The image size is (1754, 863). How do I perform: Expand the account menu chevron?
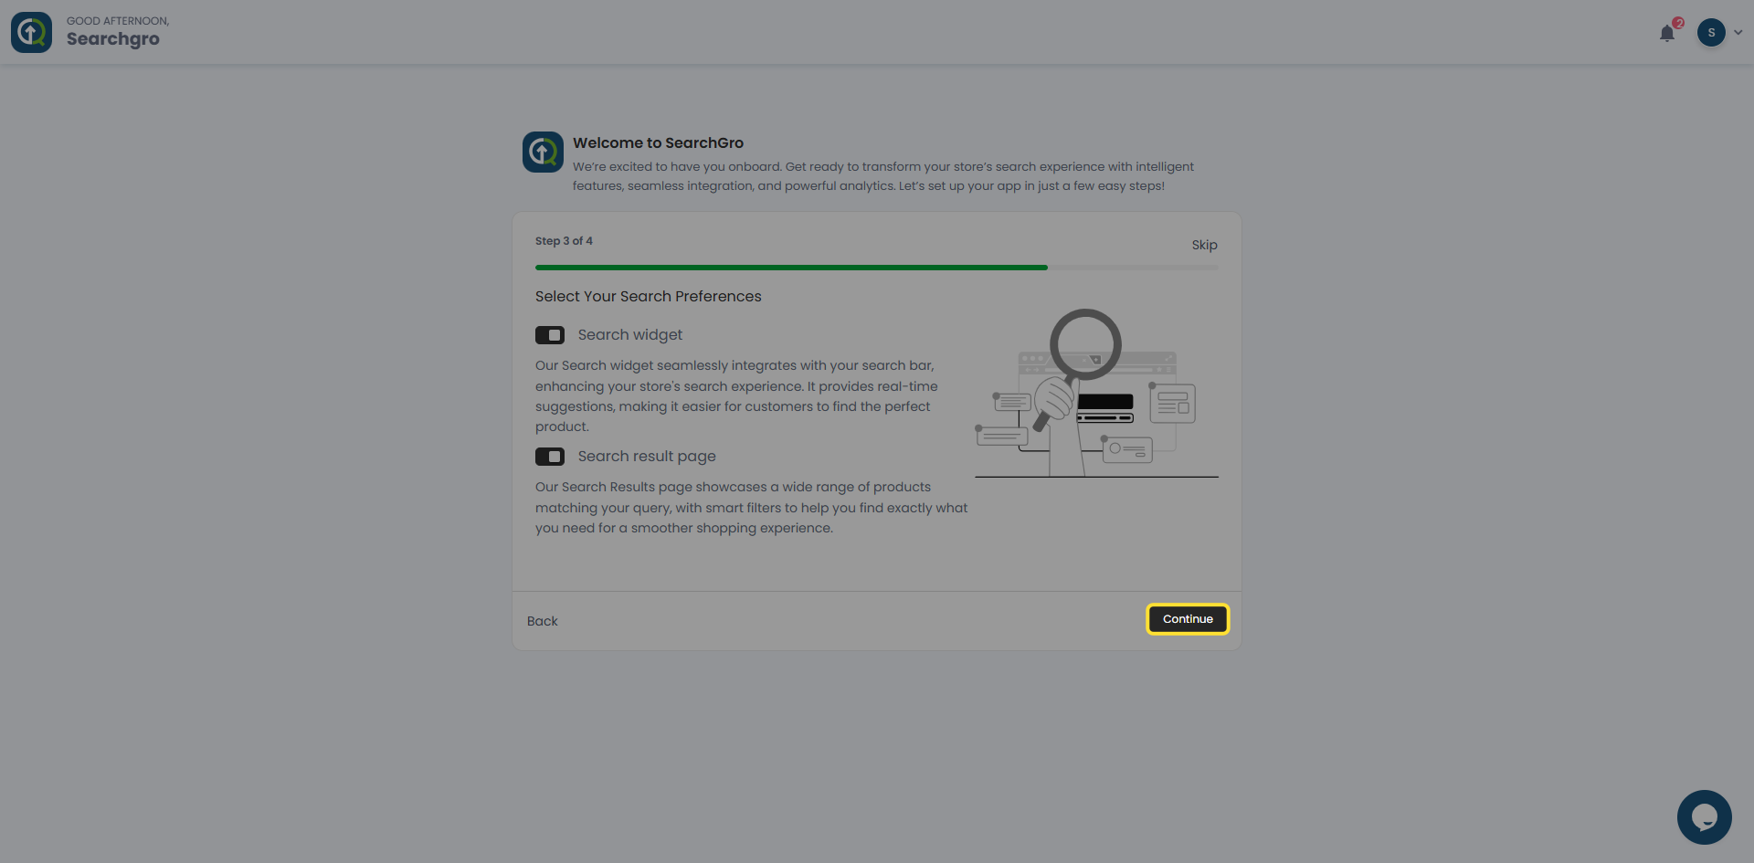tap(1738, 32)
